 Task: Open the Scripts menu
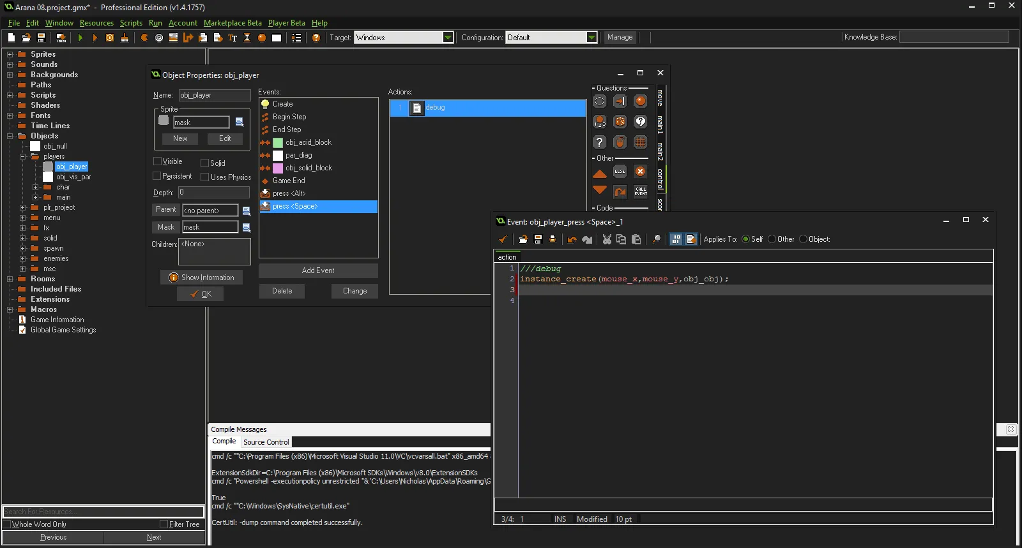(131, 23)
